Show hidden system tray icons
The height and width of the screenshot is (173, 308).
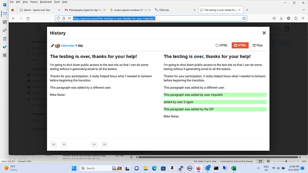(x=258, y=168)
